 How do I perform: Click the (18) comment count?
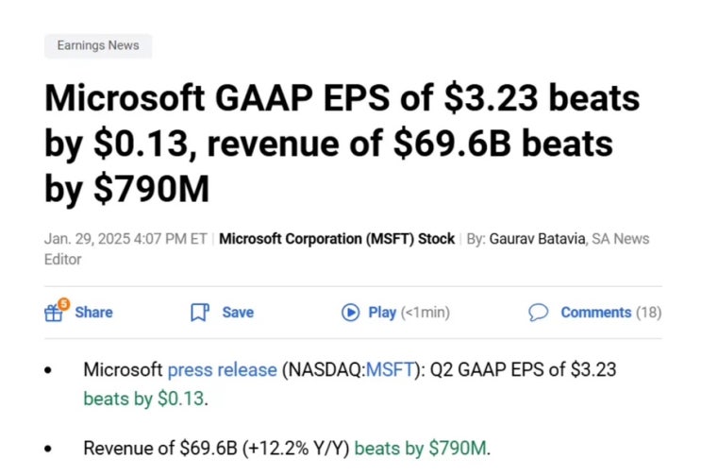(x=649, y=313)
